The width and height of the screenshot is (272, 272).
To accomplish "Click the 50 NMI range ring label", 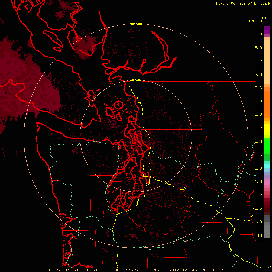I will pos(136,80).
